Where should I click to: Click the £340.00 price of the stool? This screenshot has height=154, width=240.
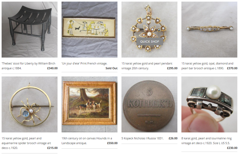(x=52, y=68)
